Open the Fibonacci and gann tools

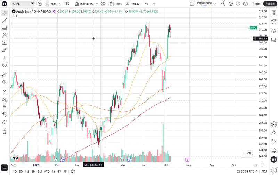(x=5, y=28)
